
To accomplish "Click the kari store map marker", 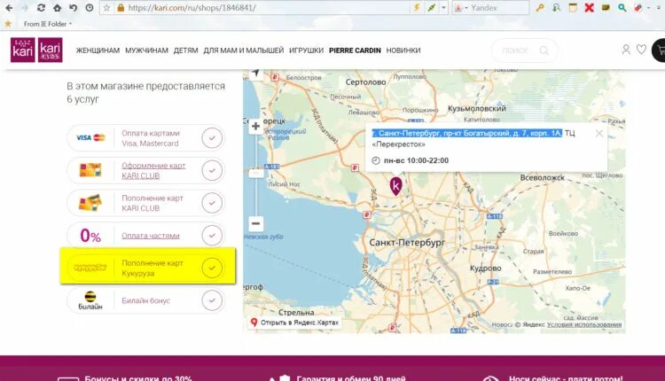I will 395,185.
